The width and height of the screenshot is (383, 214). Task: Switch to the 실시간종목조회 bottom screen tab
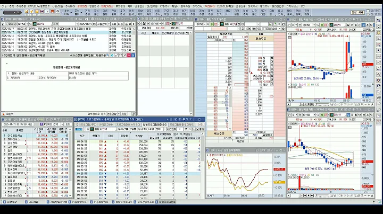pos(144,202)
